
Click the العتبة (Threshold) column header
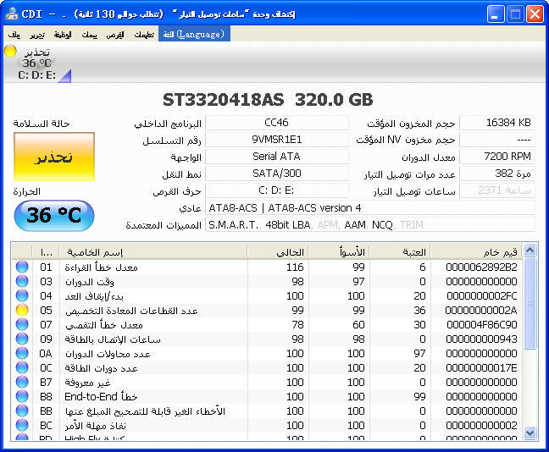(x=400, y=252)
